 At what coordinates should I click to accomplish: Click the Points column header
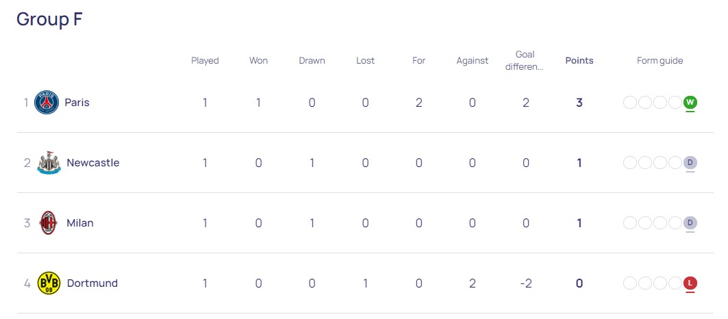click(579, 61)
